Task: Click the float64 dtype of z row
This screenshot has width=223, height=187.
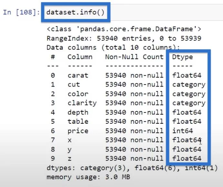Action: (187, 159)
